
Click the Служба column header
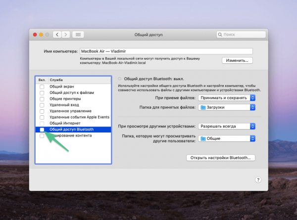80,80
